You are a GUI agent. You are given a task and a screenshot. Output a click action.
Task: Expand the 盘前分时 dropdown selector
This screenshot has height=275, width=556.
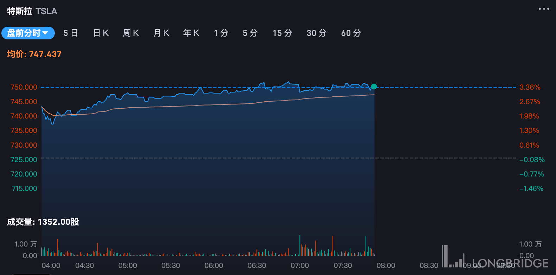point(28,33)
